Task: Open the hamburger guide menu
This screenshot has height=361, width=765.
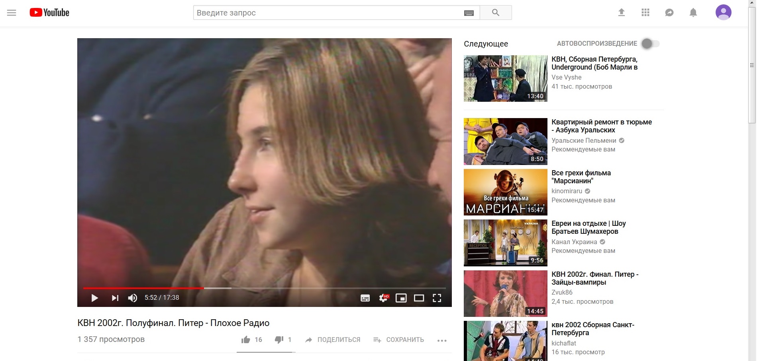Action: pyautogui.click(x=12, y=13)
